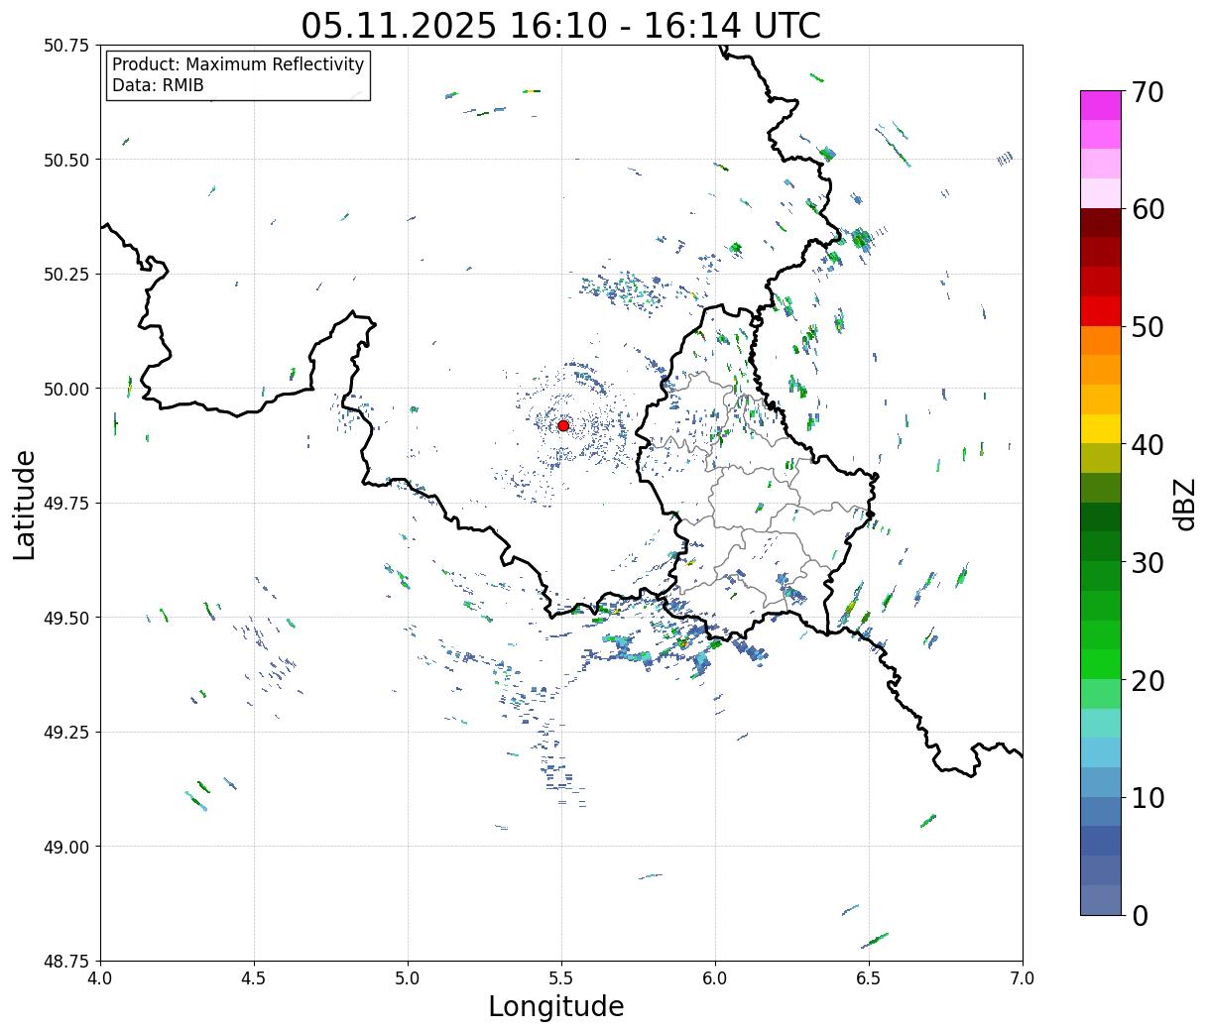Image resolution: width=1209 pixels, height=1031 pixels.
Task: Click the Data: RMIB text
Action: pyautogui.click(x=158, y=86)
